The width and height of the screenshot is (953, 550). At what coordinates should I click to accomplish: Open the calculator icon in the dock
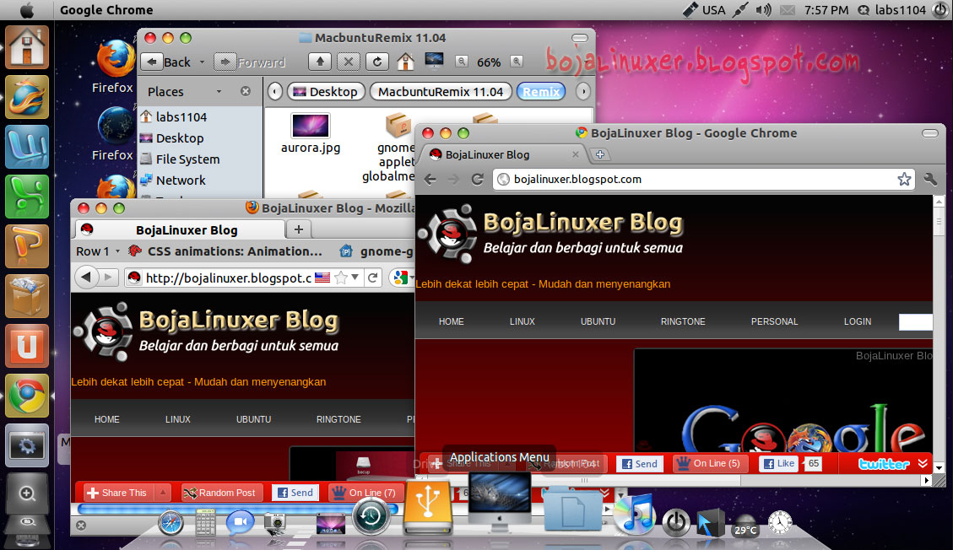[x=205, y=523]
